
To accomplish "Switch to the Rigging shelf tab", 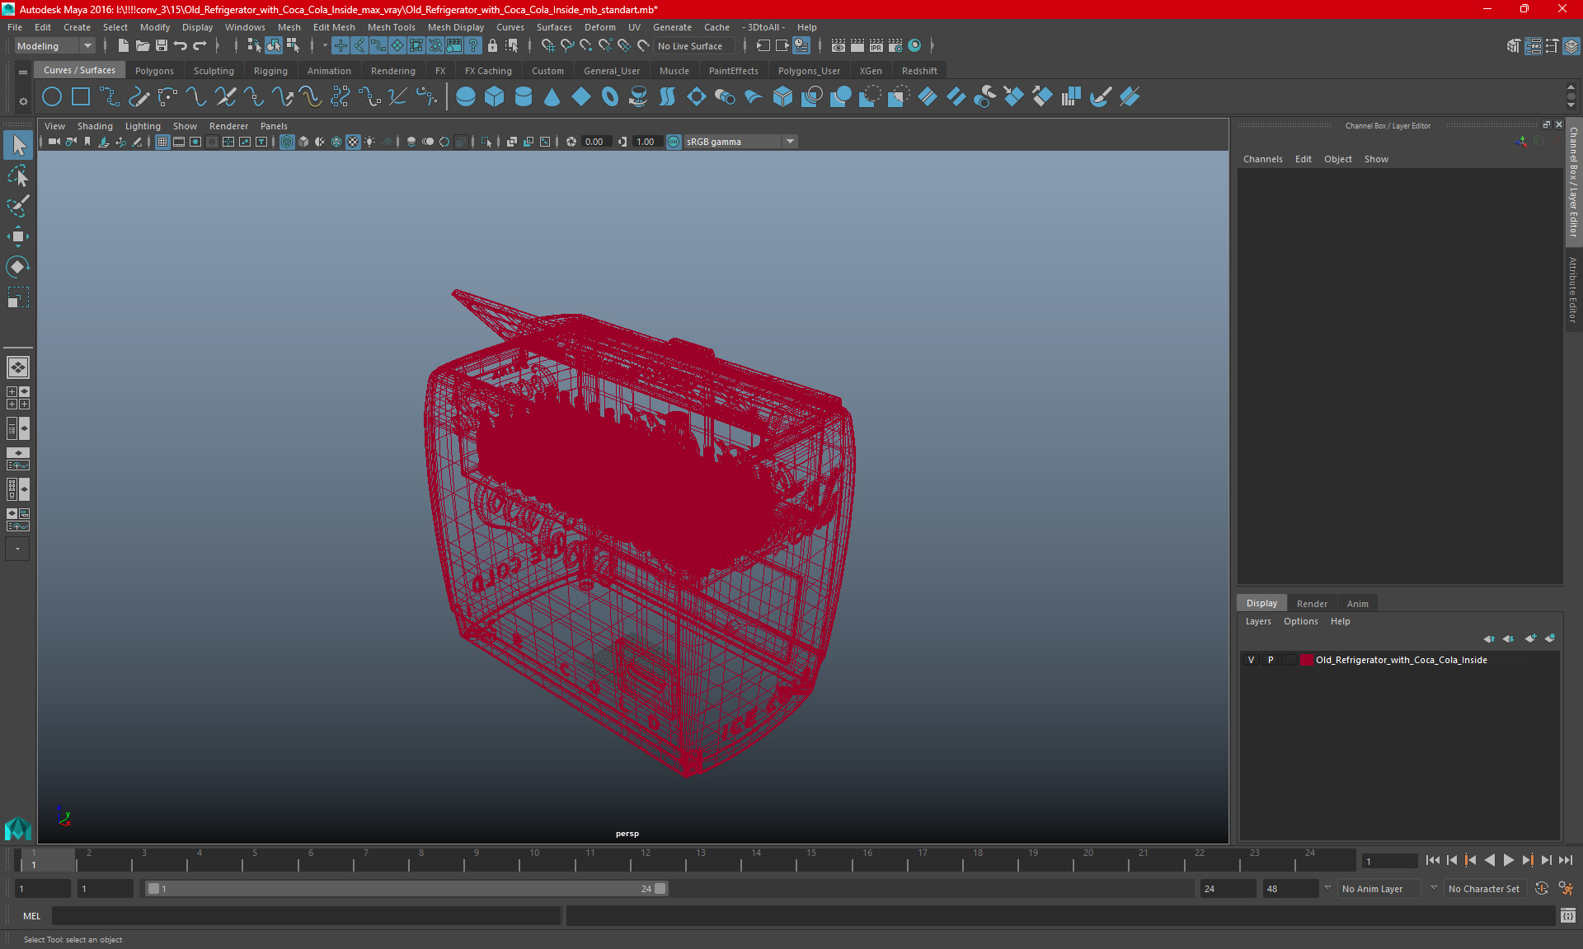I will click(270, 71).
